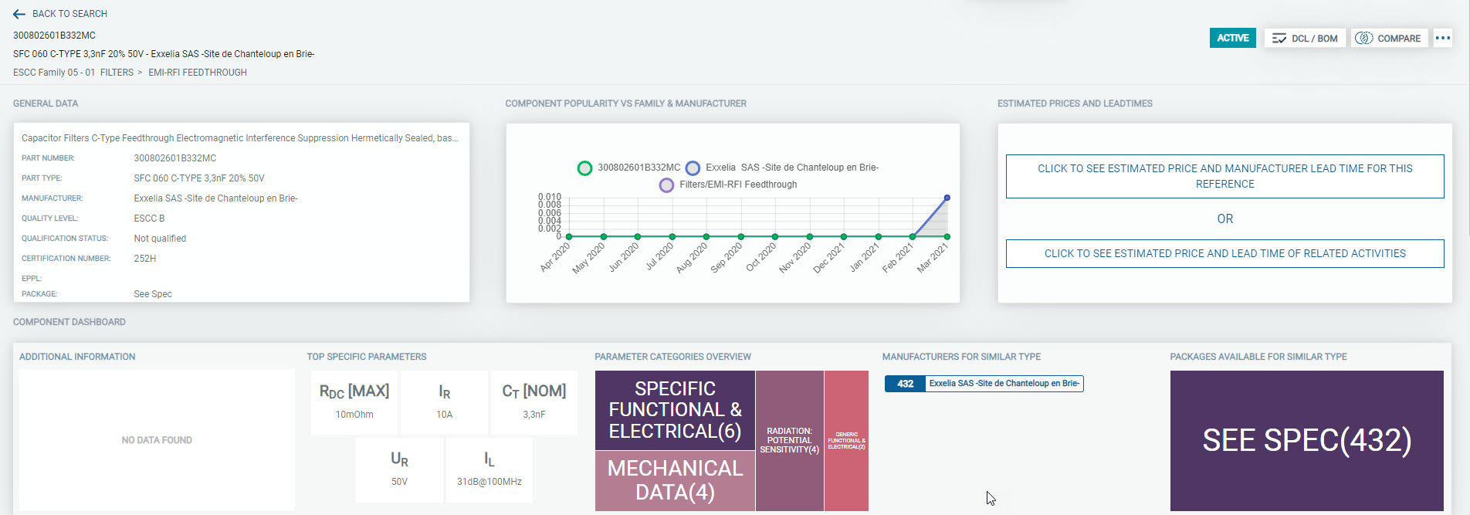Viewport: 1470px width, 515px height.
Task: Toggle the Exxelia SAS legend circle
Action: [693, 168]
